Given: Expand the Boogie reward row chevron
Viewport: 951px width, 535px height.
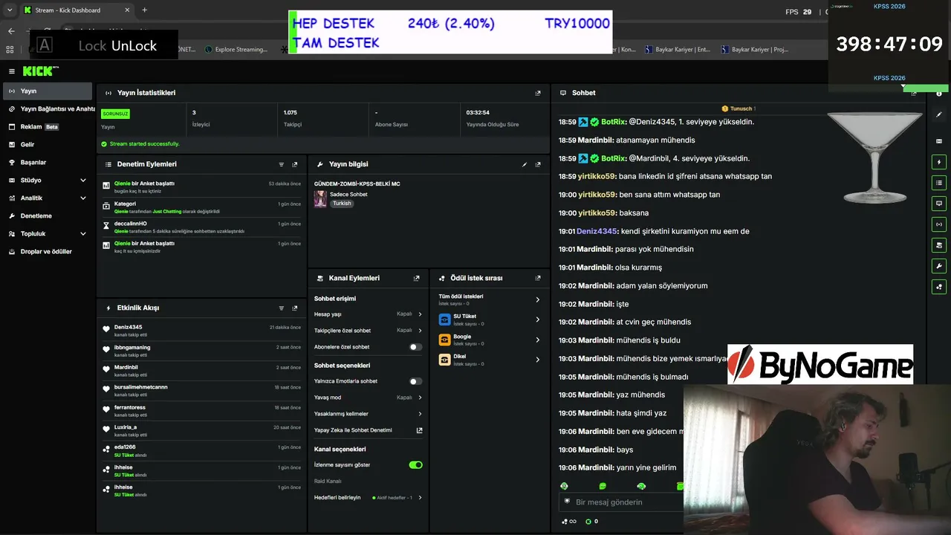Looking at the screenshot, I should coord(538,340).
